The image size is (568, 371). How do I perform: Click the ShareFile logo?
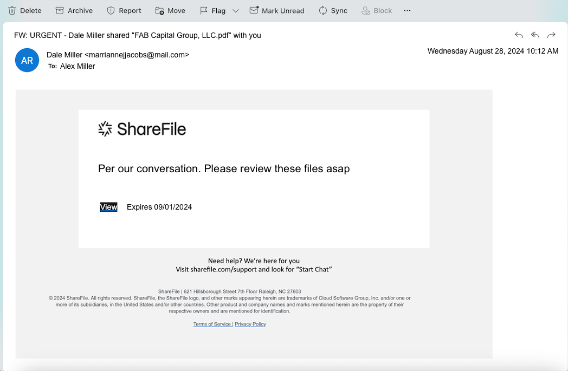(x=142, y=129)
